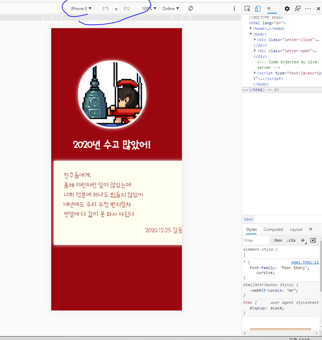Open DevTools settings gear
322x340 pixels.
click(287, 9)
